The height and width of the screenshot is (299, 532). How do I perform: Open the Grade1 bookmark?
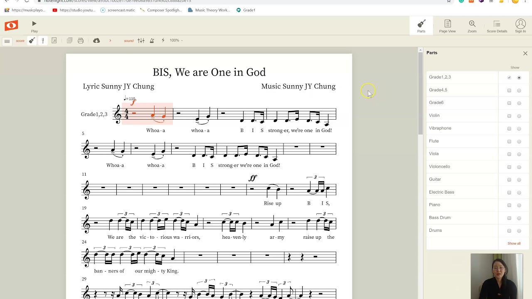click(246, 10)
